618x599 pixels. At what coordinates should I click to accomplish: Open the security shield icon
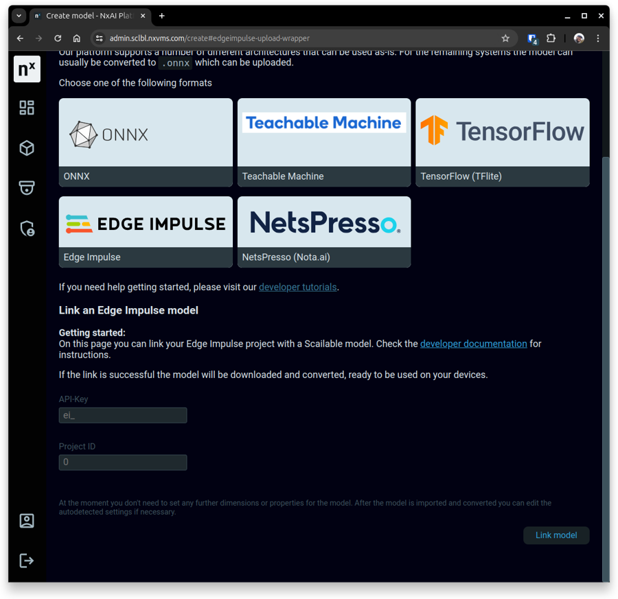pyautogui.click(x=27, y=228)
